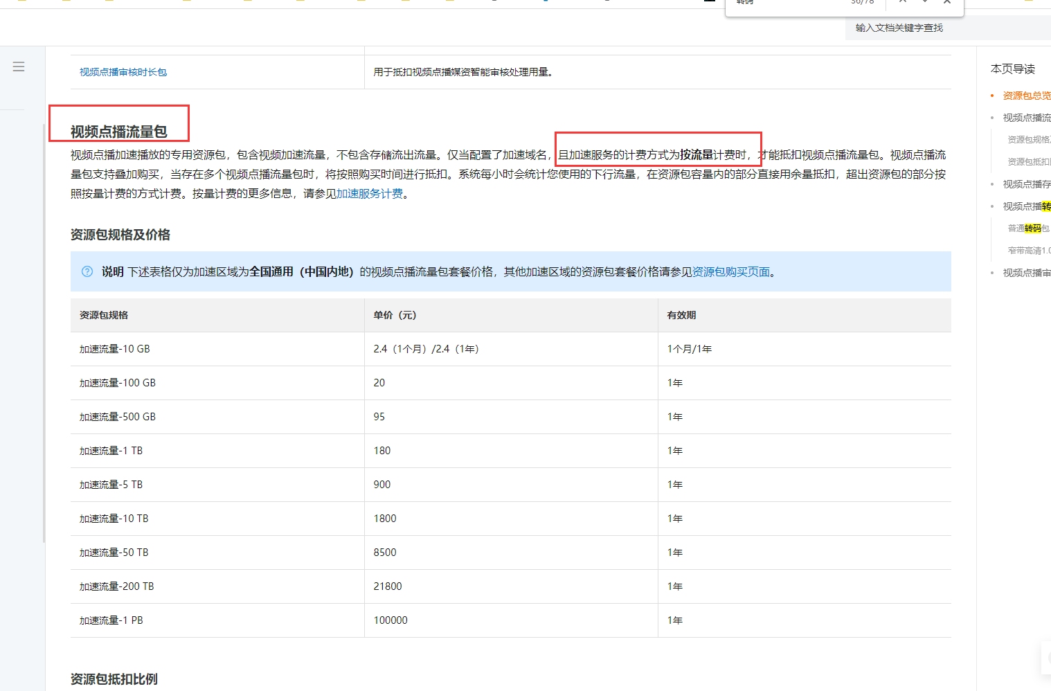Click the price value 1800

(x=385, y=519)
